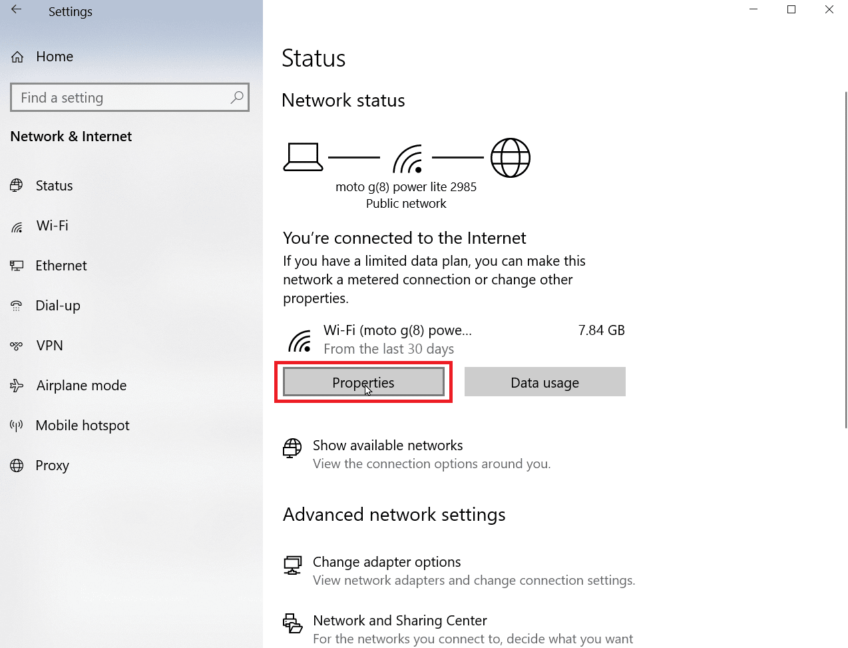Select the Dial-up menu entry

[x=58, y=306]
